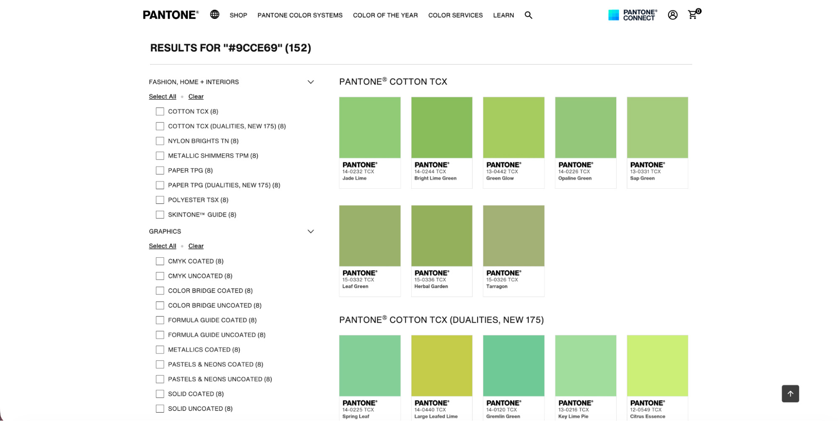Open the PANTONE COLOR SYSTEMS menu
Screen dimensions: 838x421
click(x=300, y=15)
